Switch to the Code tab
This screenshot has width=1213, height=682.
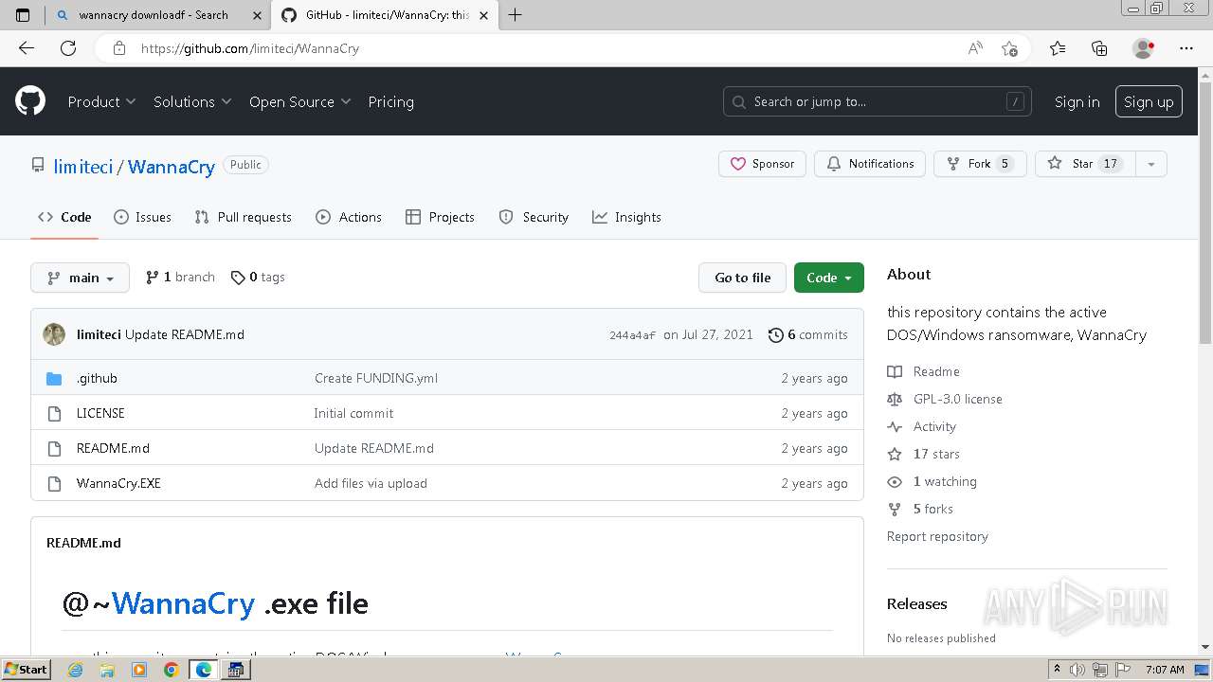64,217
